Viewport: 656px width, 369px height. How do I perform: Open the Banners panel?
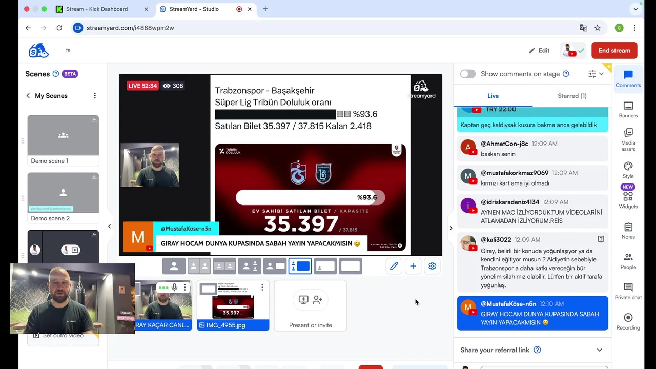coord(628,110)
